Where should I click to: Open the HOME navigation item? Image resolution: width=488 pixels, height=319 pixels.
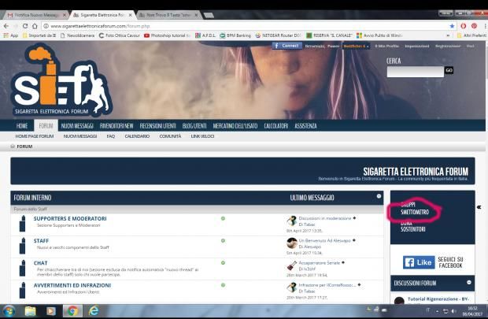[22, 126]
